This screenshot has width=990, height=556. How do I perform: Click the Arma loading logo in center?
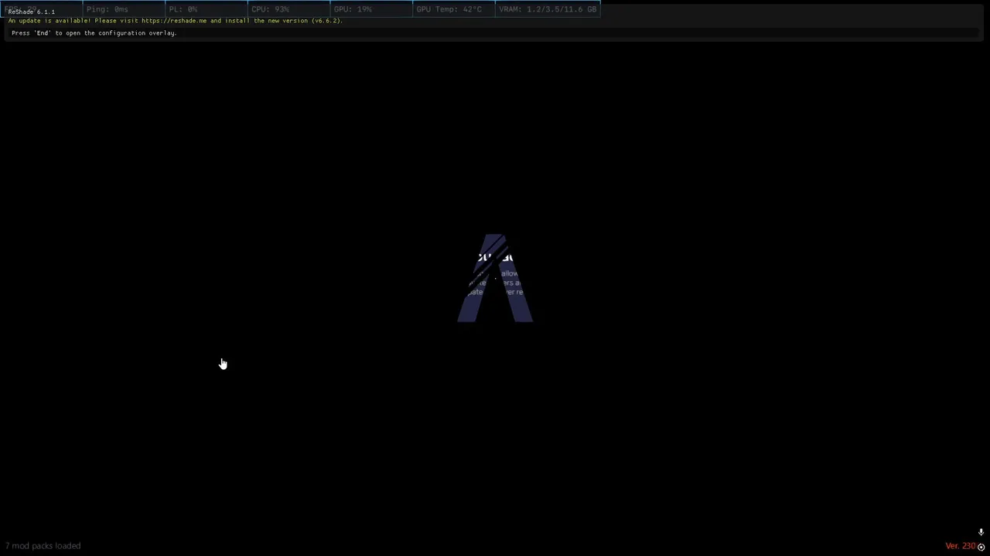tap(495, 278)
